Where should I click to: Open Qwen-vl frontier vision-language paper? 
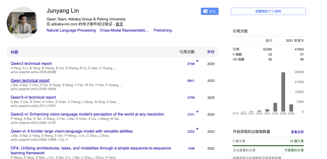(x=72, y=131)
